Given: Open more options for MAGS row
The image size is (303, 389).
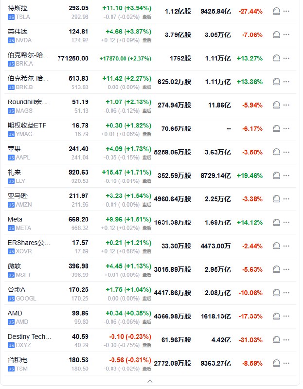Looking at the screenshot, I should [x=286, y=105].
